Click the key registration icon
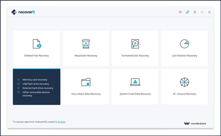The height and width of the screenshot is (136, 221). [187, 12]
